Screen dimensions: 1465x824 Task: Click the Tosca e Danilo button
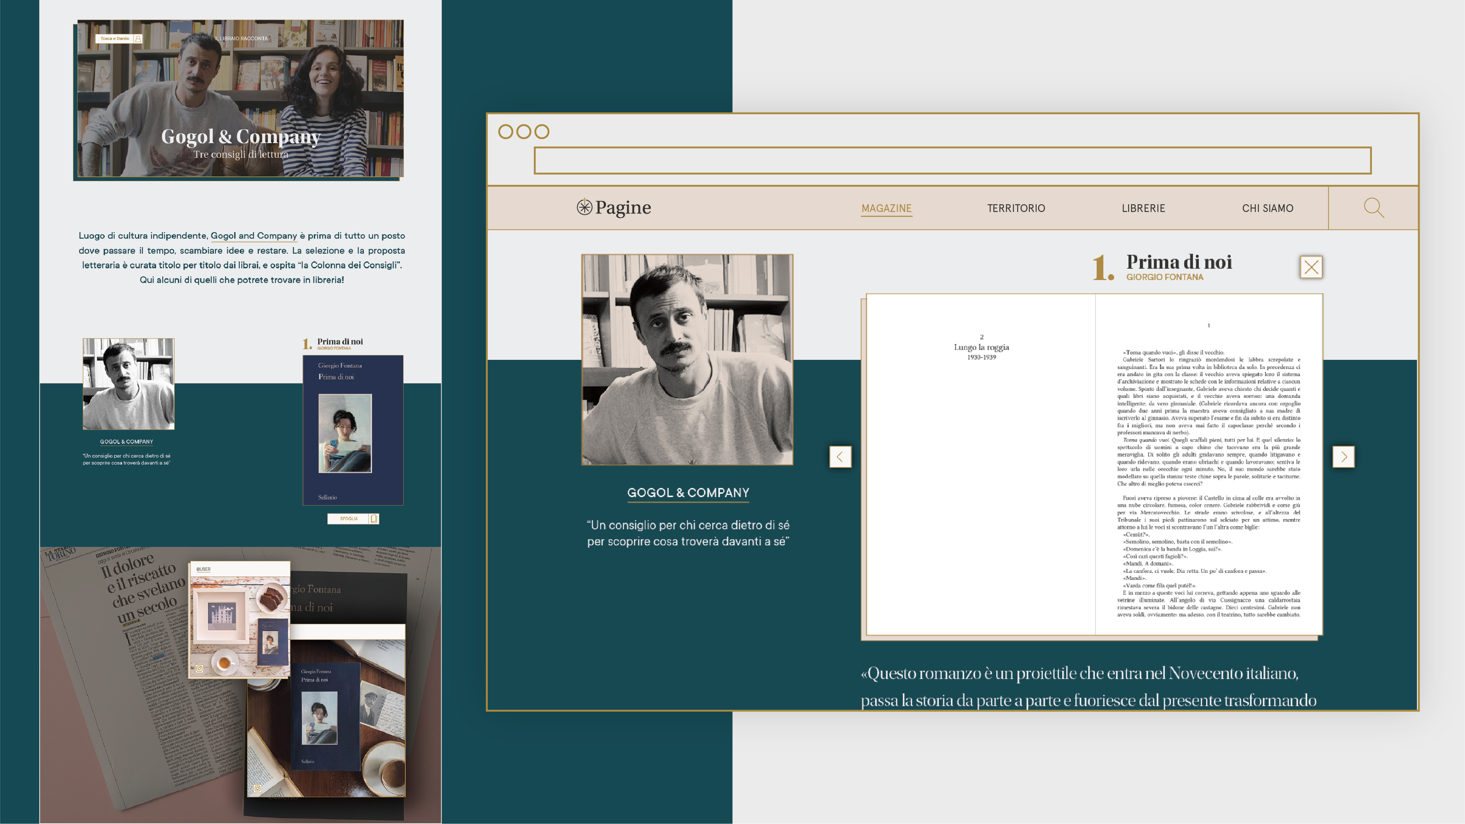point(119,39)
